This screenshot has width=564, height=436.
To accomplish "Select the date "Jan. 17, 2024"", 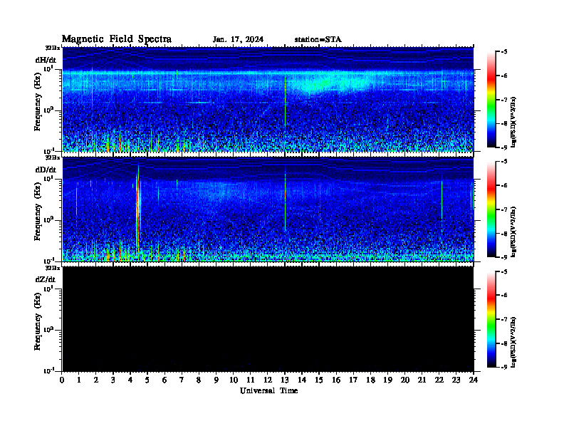I will (238, 40).
